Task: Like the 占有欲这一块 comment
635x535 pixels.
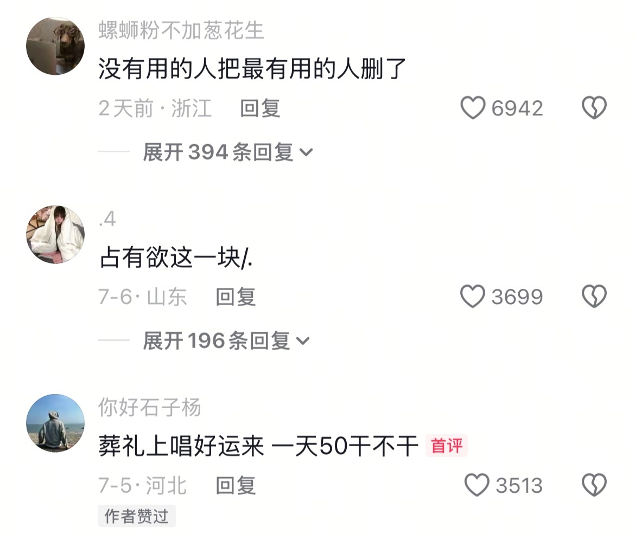Action: coord(473,296)
